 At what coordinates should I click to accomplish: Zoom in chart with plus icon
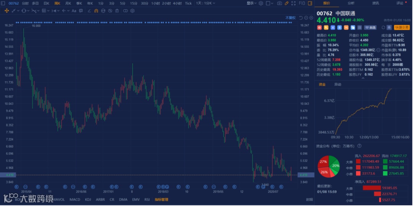click(311, 18)
